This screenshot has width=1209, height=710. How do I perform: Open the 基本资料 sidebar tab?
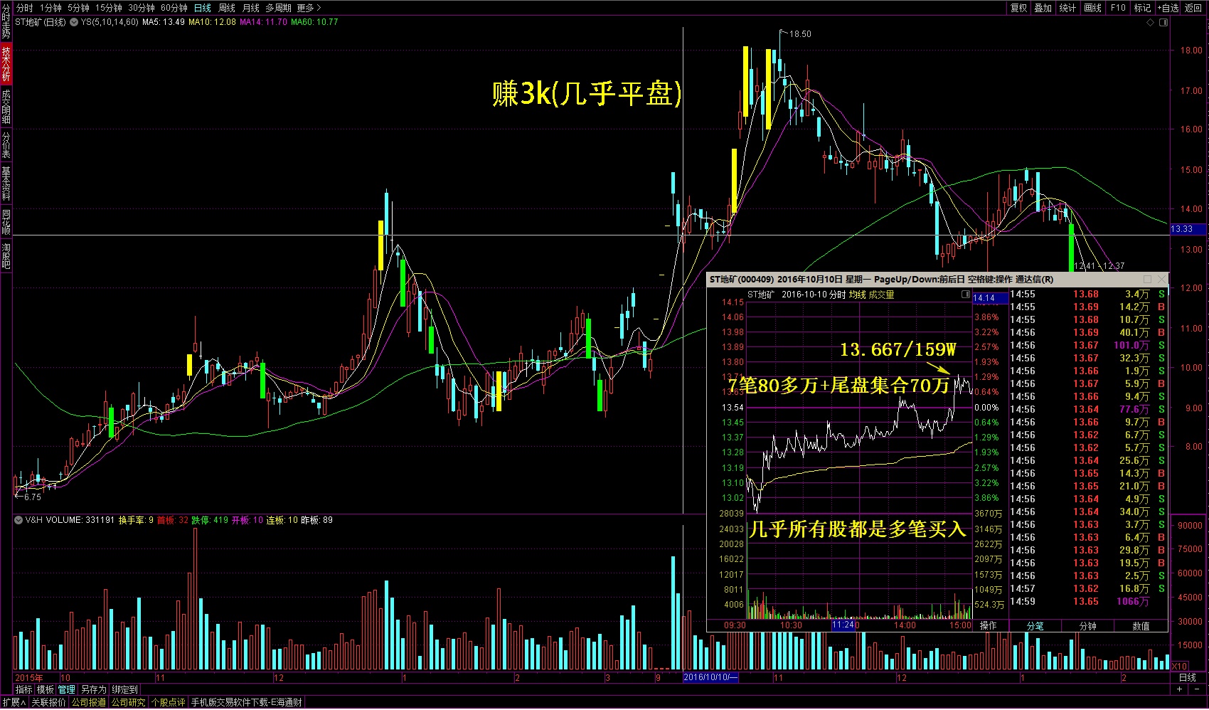click(x=6, y=184)
